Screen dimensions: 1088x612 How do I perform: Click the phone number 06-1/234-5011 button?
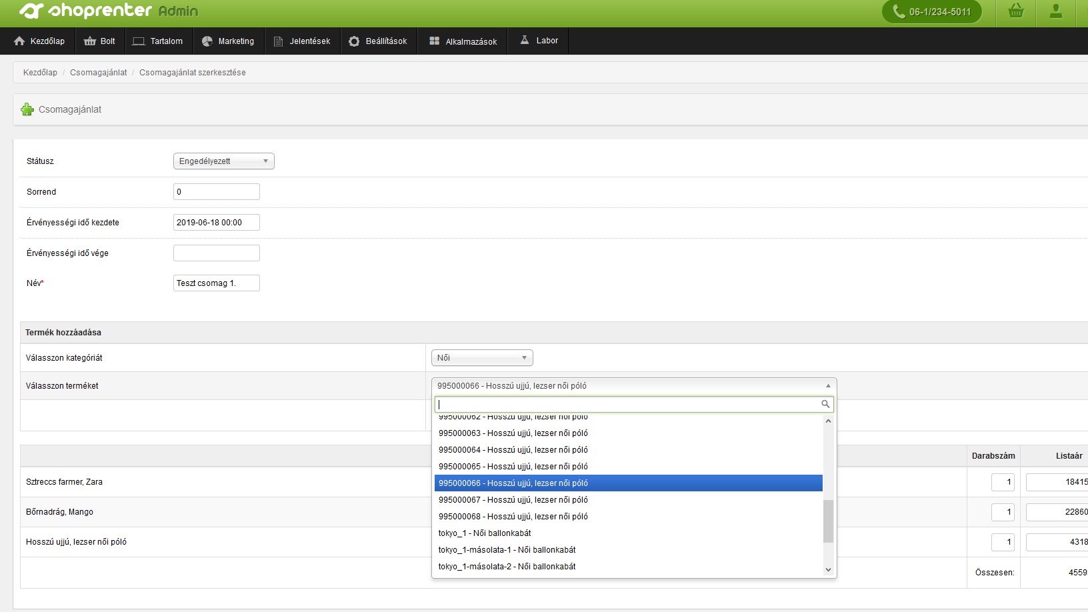pos(932,11)
